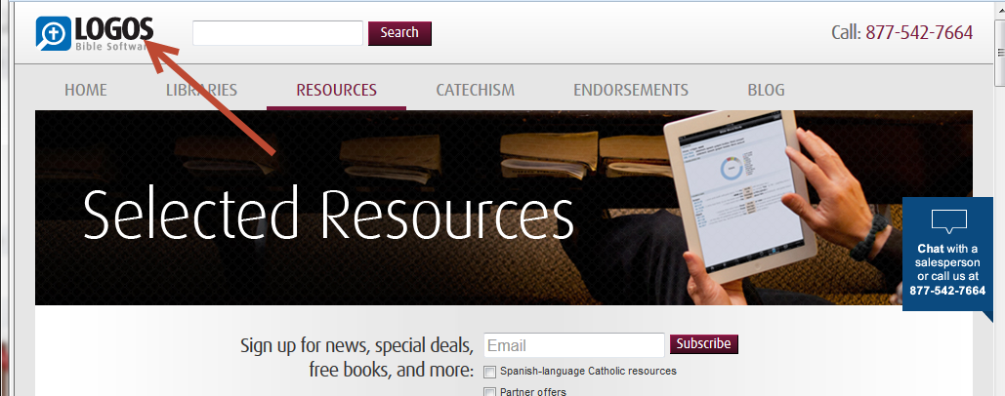View the ENDORSEMENTS tab

click(x=631, y=90)
